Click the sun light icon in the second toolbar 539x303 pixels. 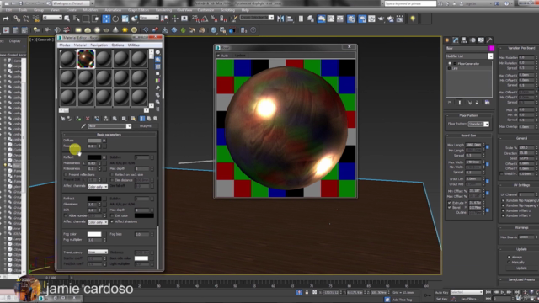(125, 30)
